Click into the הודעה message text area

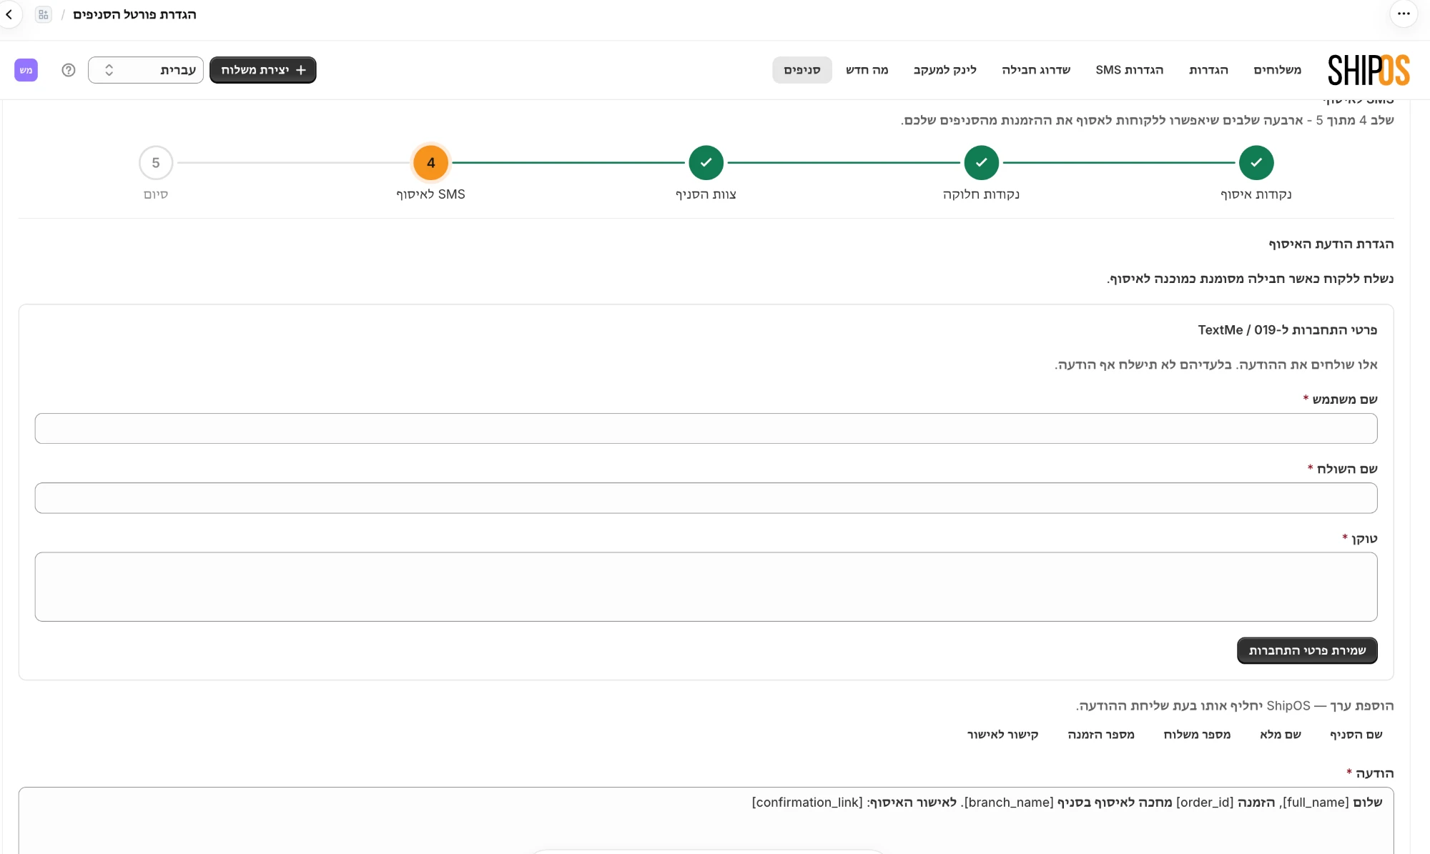(x=706, y=820)
